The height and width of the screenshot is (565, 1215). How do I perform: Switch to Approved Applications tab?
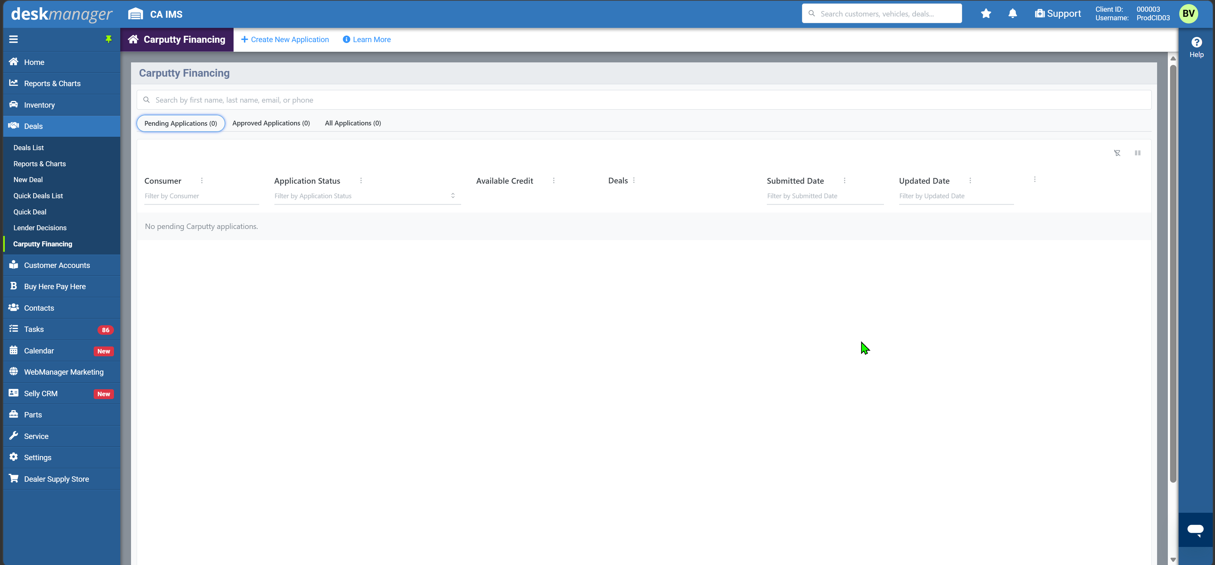click(x=271, y=123)
